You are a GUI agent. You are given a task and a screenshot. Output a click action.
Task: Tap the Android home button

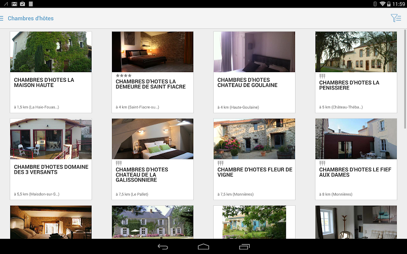203,247
